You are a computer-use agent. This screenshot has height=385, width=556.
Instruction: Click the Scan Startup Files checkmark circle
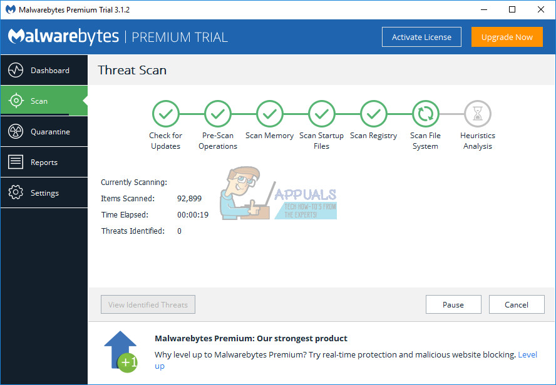322,114
